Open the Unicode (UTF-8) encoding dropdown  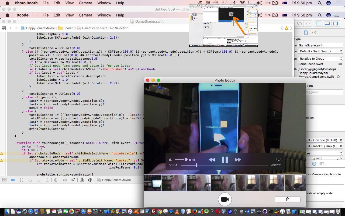[324, 140]
